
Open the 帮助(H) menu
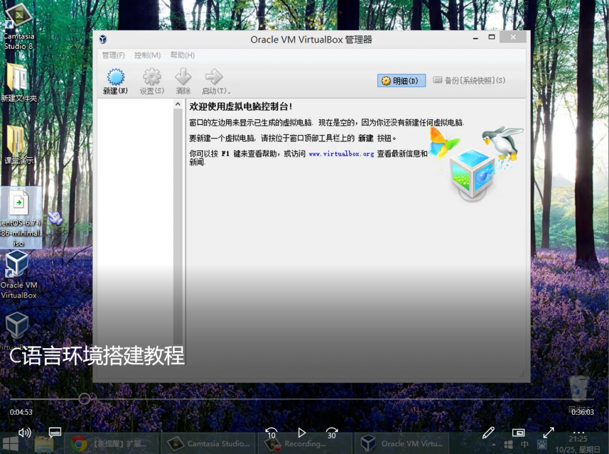(x=182, y=55)
